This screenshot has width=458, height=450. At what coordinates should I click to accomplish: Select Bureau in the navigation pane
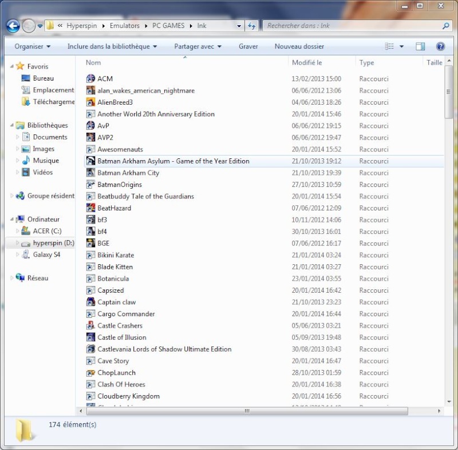pos(44,78)
